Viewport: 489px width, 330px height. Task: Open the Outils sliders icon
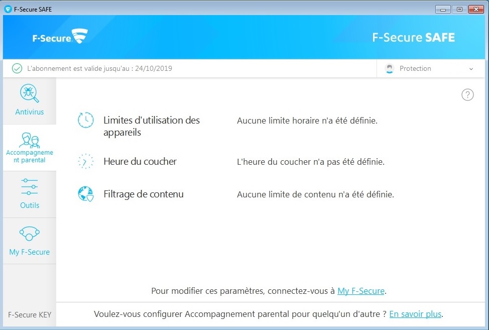coord(29,186)
